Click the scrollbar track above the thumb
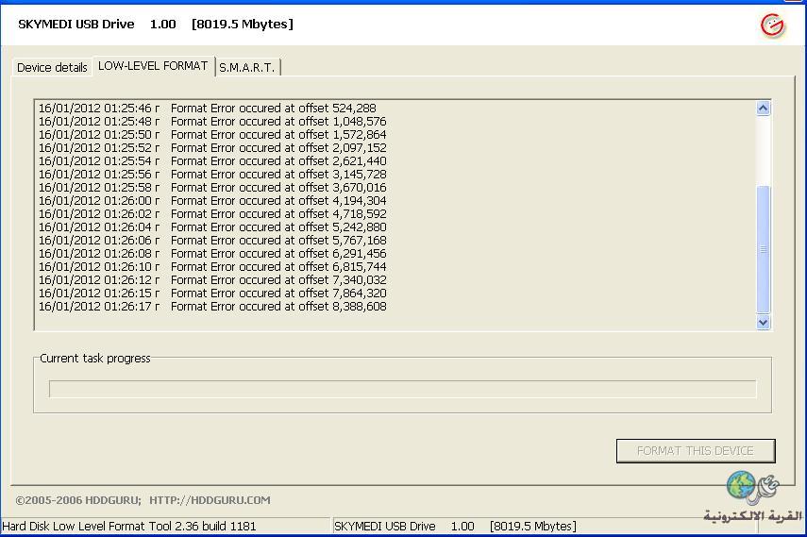Screen dimensions: 807x537 (764, 149)
